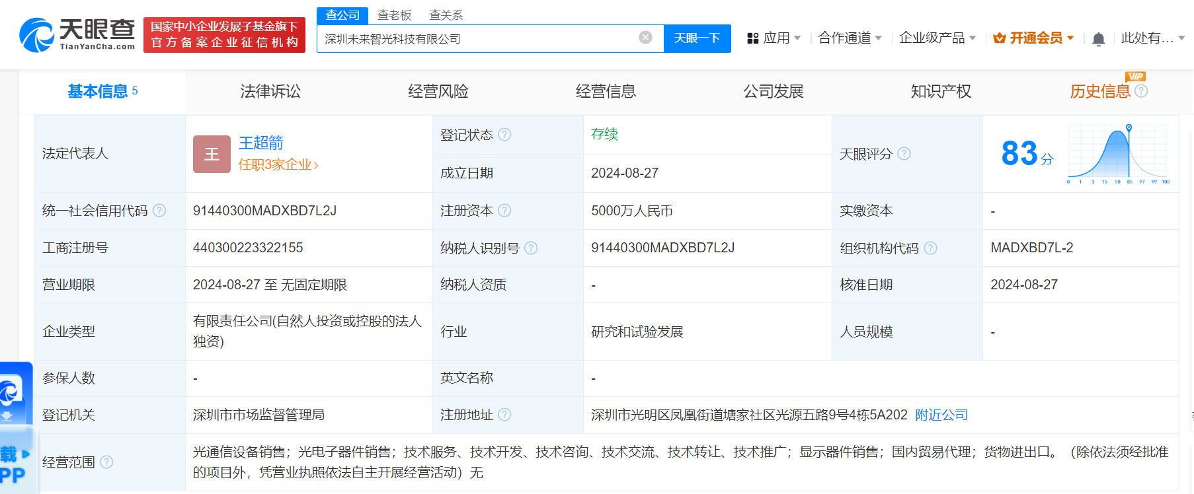Click help icon next to 统一社会信用代码

point(159,211)
